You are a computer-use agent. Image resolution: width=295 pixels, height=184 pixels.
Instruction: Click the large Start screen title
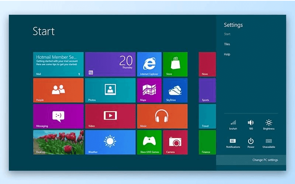click(44, 31)
